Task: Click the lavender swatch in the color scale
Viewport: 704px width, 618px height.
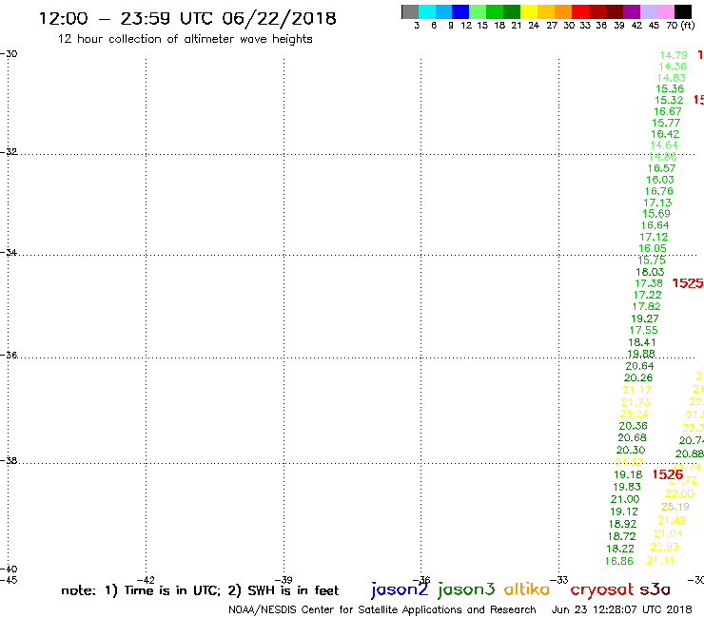Action: 648,11
